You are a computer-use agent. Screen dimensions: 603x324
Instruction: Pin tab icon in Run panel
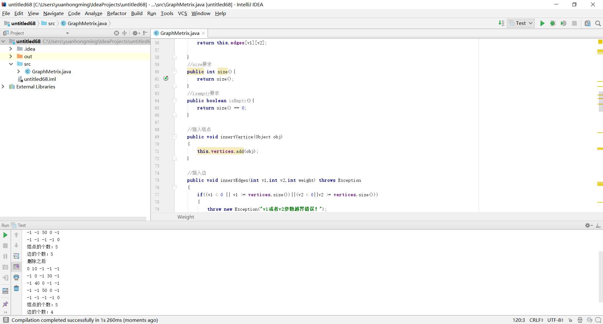click(x=5, y=304)
